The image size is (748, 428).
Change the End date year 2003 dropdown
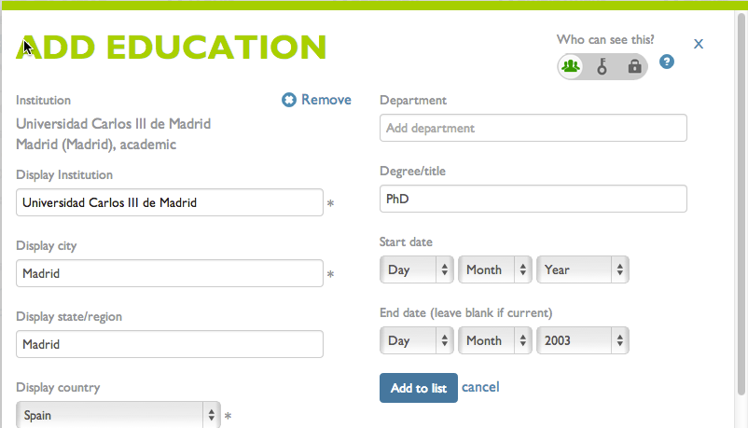[x=583, y=340]
